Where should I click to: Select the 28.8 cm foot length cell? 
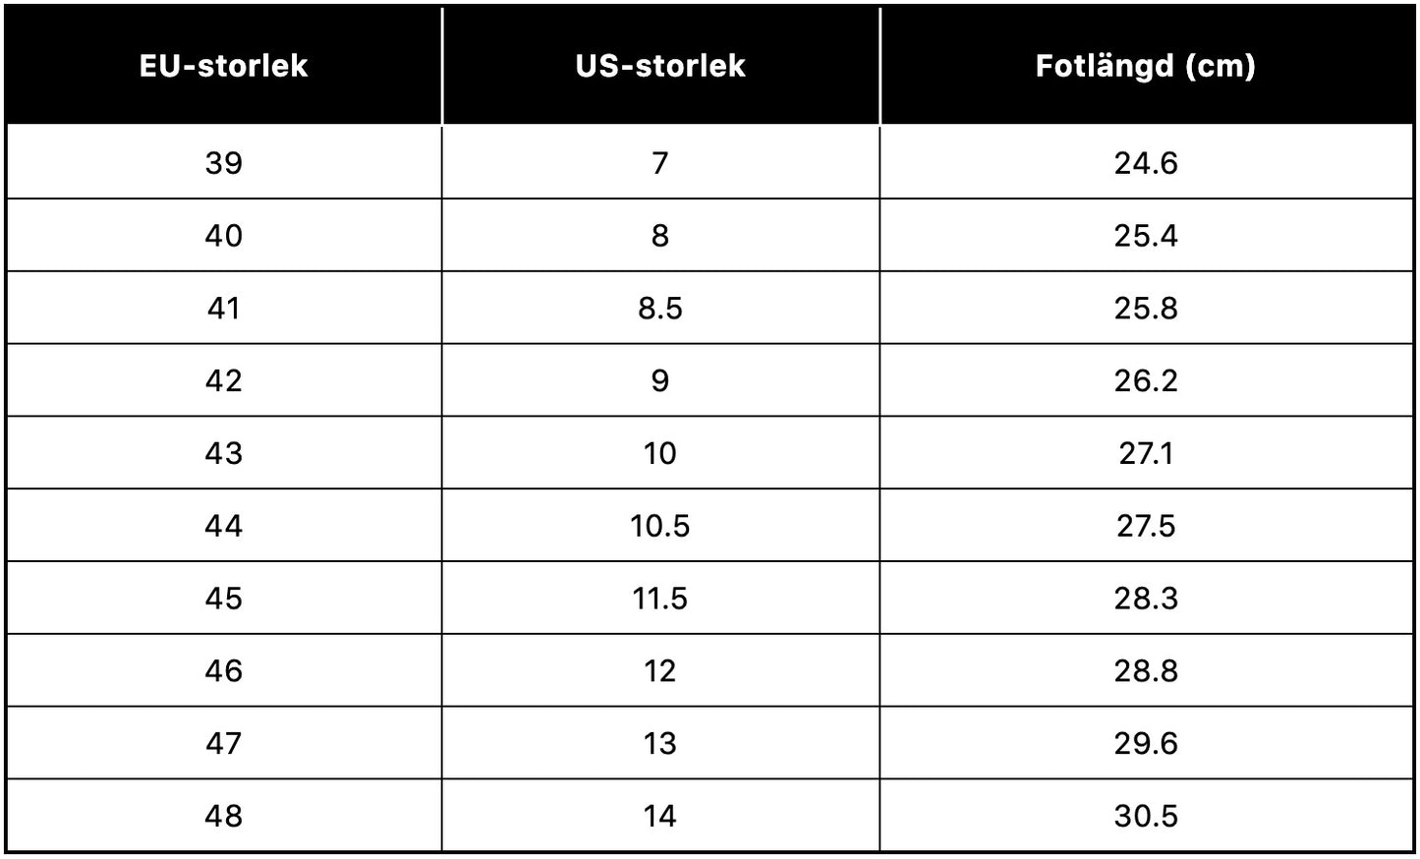[1146, 671]
